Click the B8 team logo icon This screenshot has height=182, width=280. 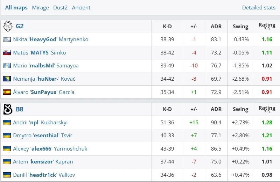point(7,109)
